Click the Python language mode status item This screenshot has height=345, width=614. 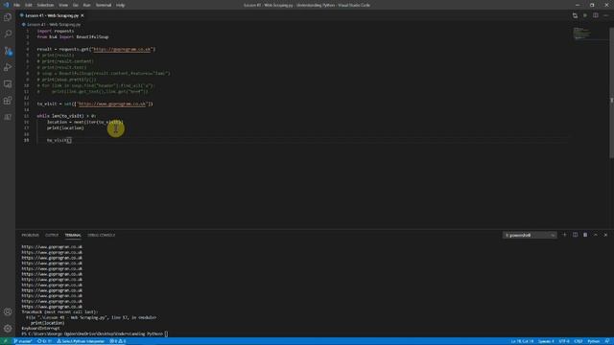click(x=593, y=341)
